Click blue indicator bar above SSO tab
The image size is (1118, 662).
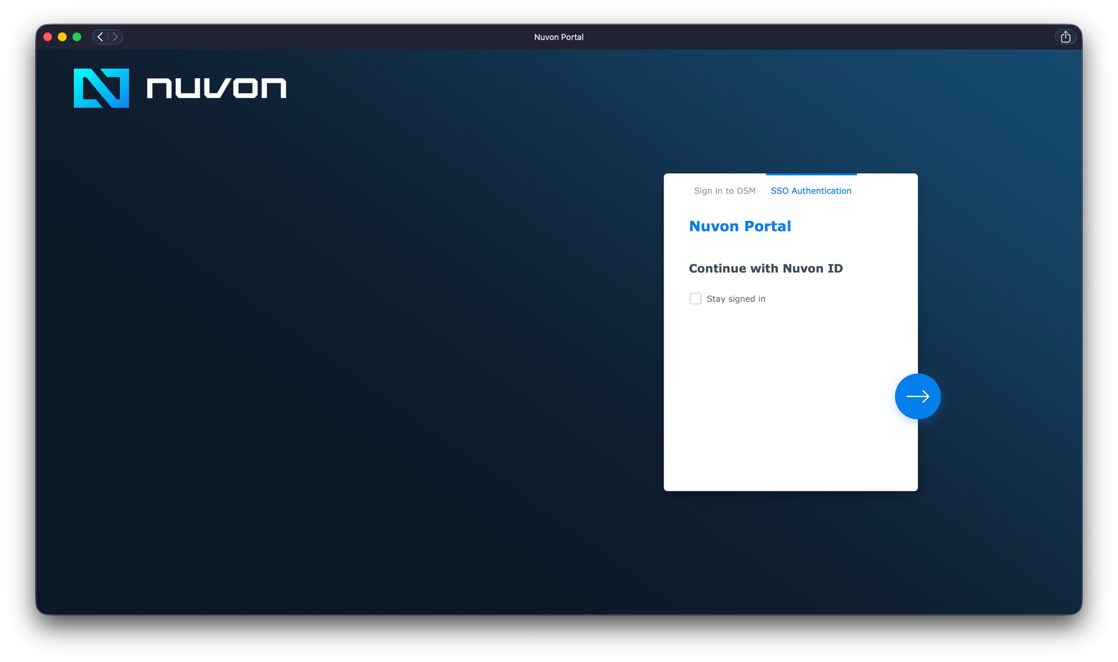click(811, 174)
